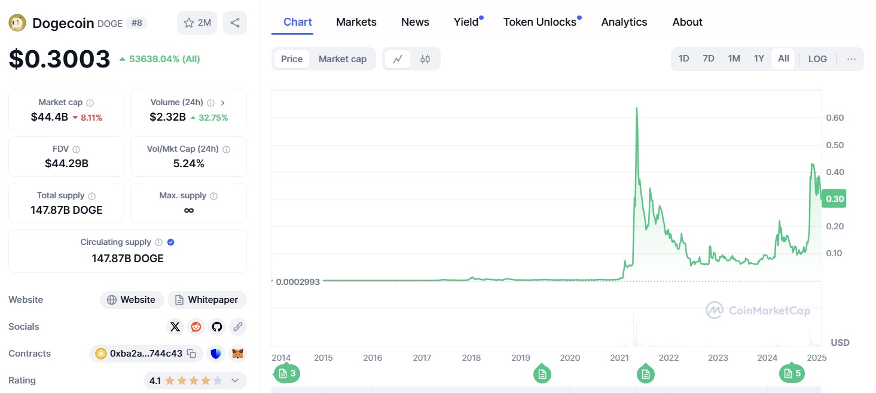Open Dogecoin's X (Twitter) social icon
Image resolution: width=876 pixels, height=393 pixels.
(x=175, y=327)
